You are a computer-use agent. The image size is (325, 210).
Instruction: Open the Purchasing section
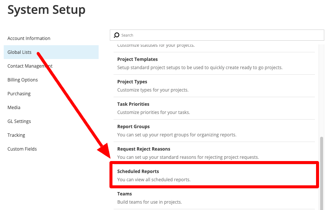(x=19, y=94)
